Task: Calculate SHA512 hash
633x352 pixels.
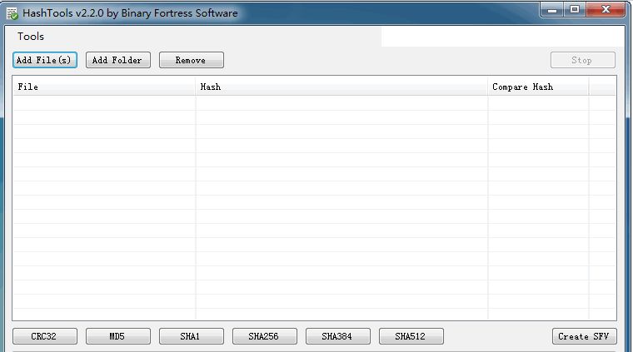Action: click(x=411, y=336)
